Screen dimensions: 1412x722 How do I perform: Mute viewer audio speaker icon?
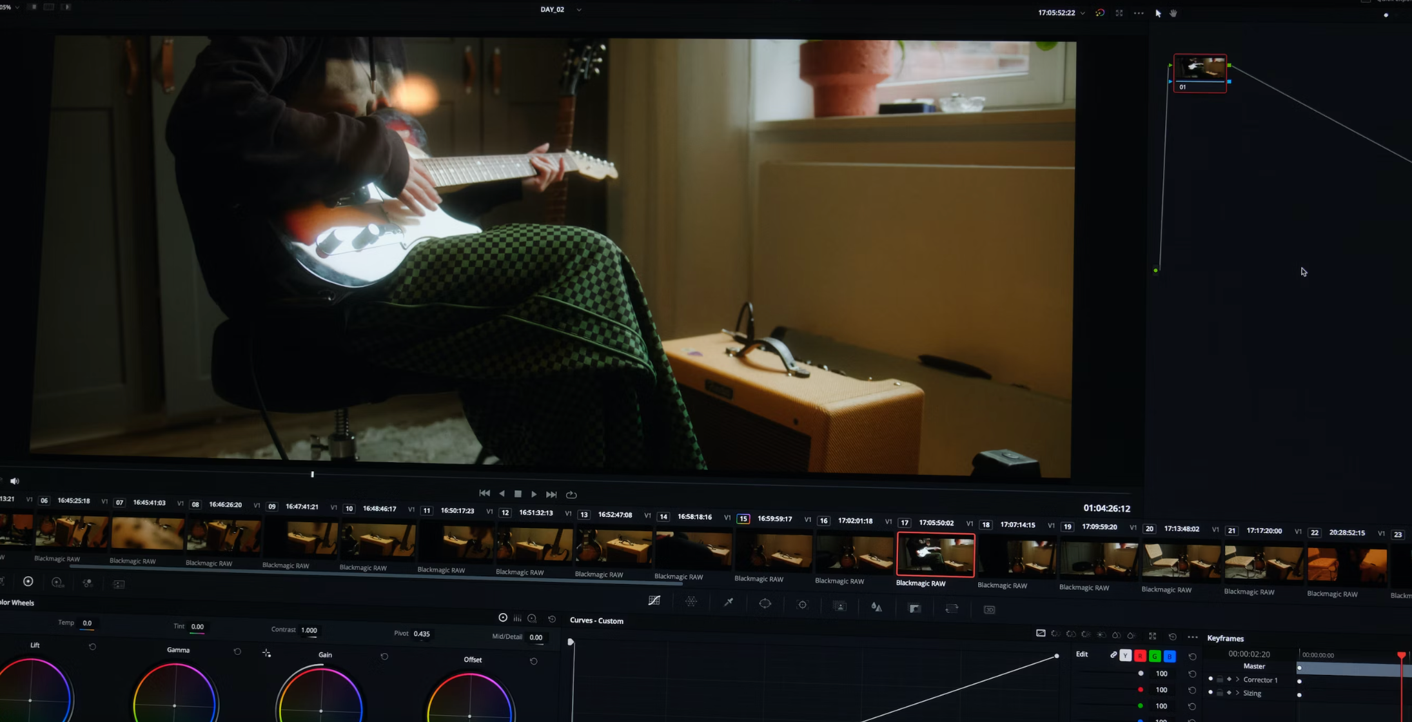[x=15, y=481]
